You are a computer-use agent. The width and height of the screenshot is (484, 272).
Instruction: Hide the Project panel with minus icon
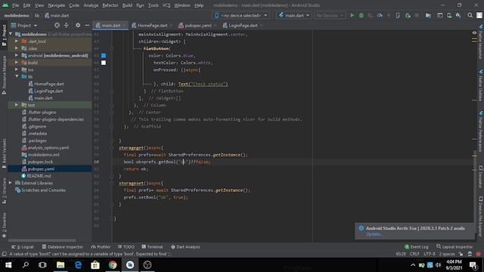point(87,25)
